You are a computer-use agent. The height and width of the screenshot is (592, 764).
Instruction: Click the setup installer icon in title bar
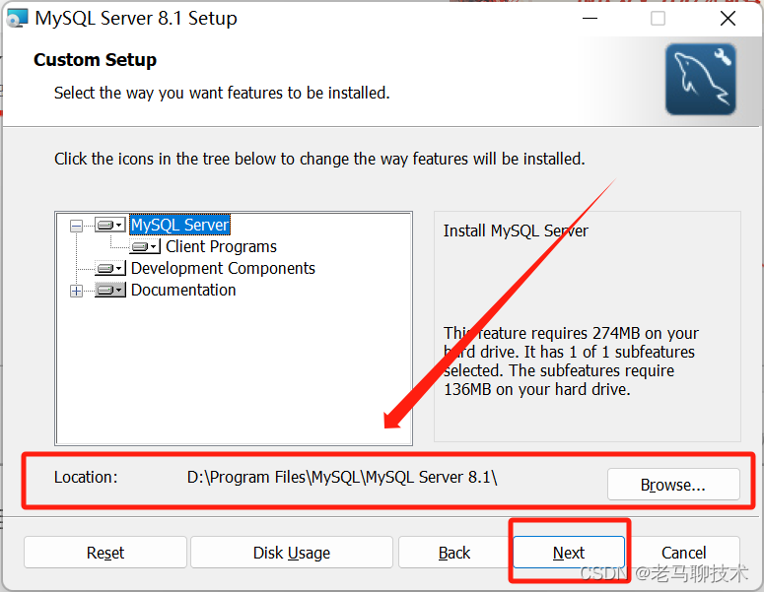click(17, 19)
